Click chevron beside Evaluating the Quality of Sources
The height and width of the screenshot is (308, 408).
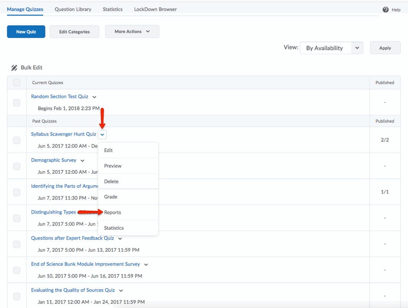tap(121, 290)
